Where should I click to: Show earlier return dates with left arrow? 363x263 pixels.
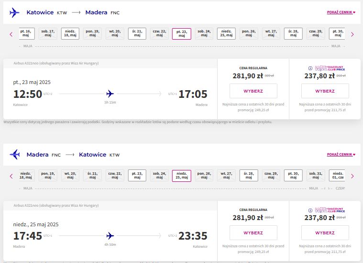pos(11,176)
